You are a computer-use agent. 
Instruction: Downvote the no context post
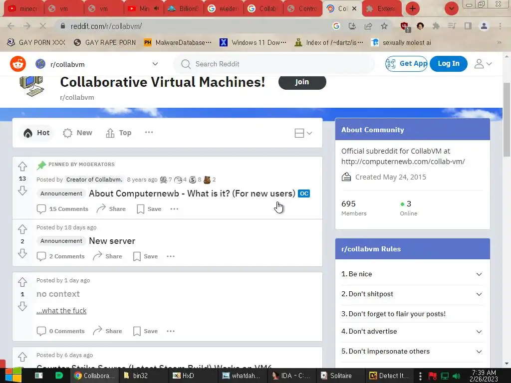22,306
